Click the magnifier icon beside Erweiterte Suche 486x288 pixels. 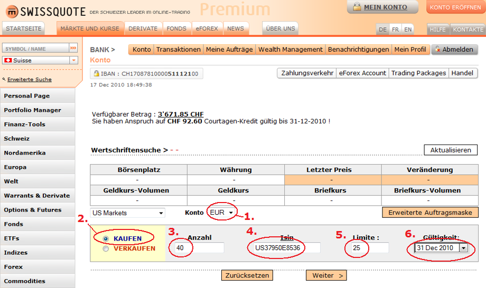[4, 79]
